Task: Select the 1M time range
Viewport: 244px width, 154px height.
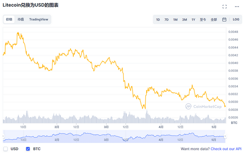Action: pyautogui.click(x=175, y=19)
